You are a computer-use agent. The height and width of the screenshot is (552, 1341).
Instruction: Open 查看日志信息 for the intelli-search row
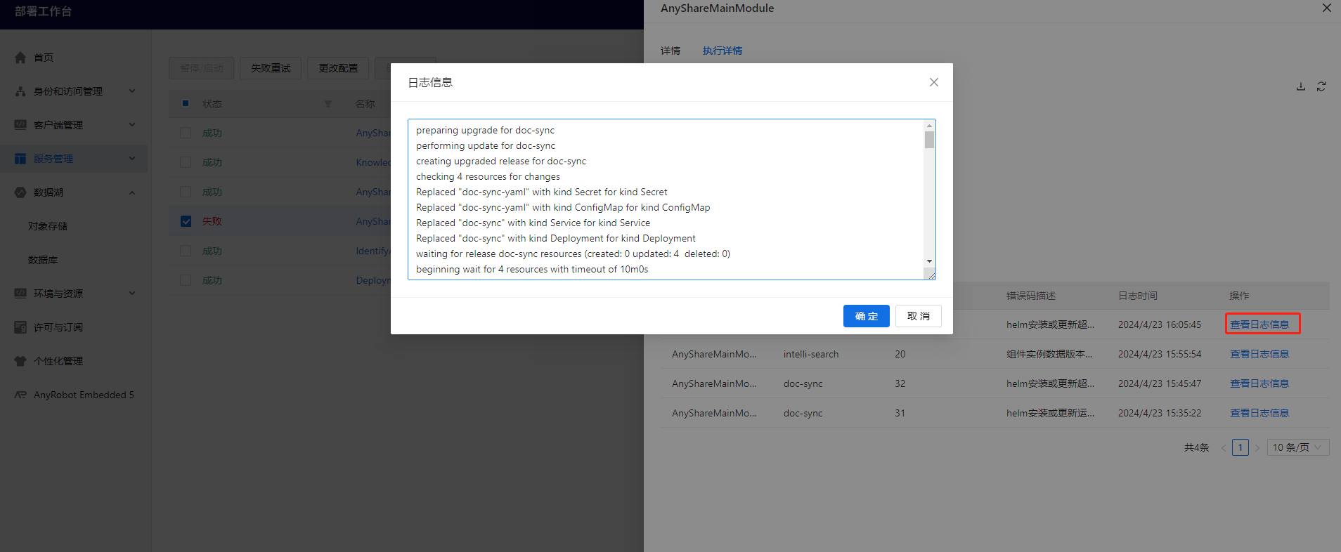[x=1259, y=354]
